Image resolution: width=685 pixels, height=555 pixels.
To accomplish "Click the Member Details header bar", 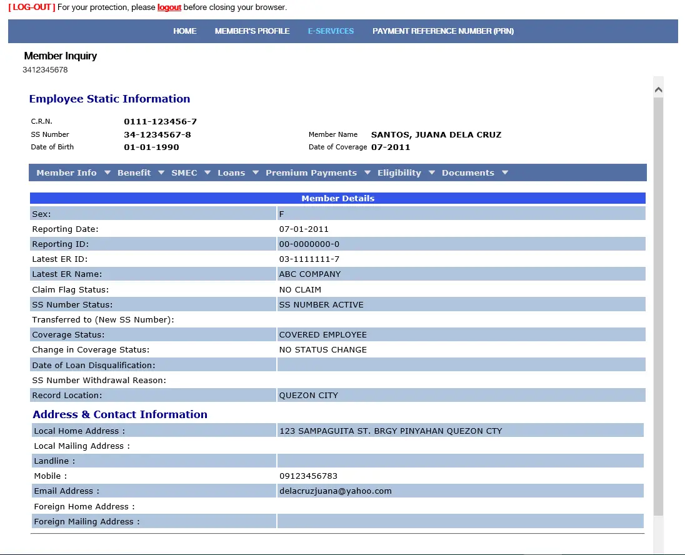I will pos(337,198).
